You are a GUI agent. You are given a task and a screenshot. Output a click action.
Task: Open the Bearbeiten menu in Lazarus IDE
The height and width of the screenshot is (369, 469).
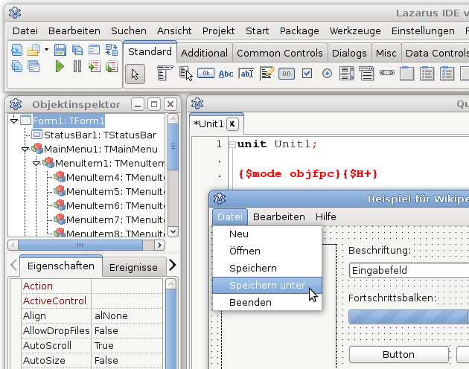click(74, 31)
